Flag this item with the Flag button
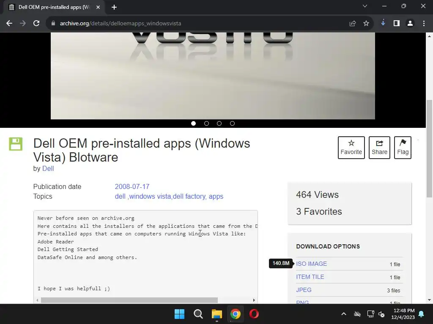The image size is (433, 324). pyautogui.click(x=403, y=148)
